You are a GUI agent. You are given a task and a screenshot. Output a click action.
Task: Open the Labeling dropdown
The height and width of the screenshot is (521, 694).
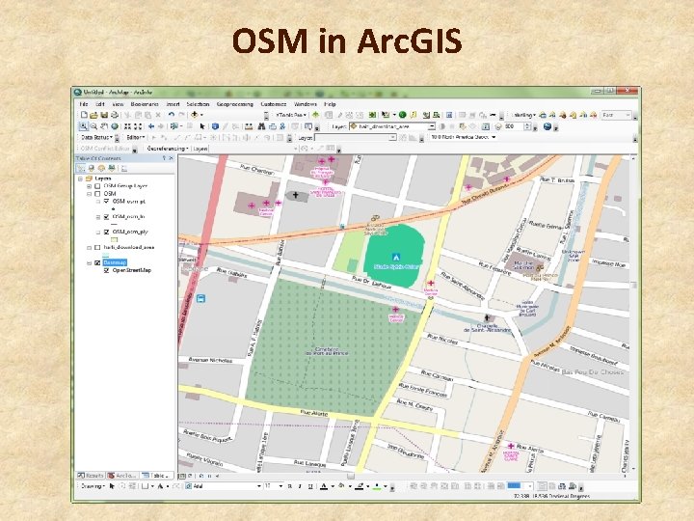pyautogui.click(x=523, y=115)
